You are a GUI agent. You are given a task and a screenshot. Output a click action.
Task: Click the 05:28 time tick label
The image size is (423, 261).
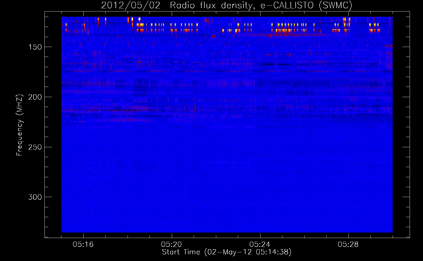[x=348, y=244]
